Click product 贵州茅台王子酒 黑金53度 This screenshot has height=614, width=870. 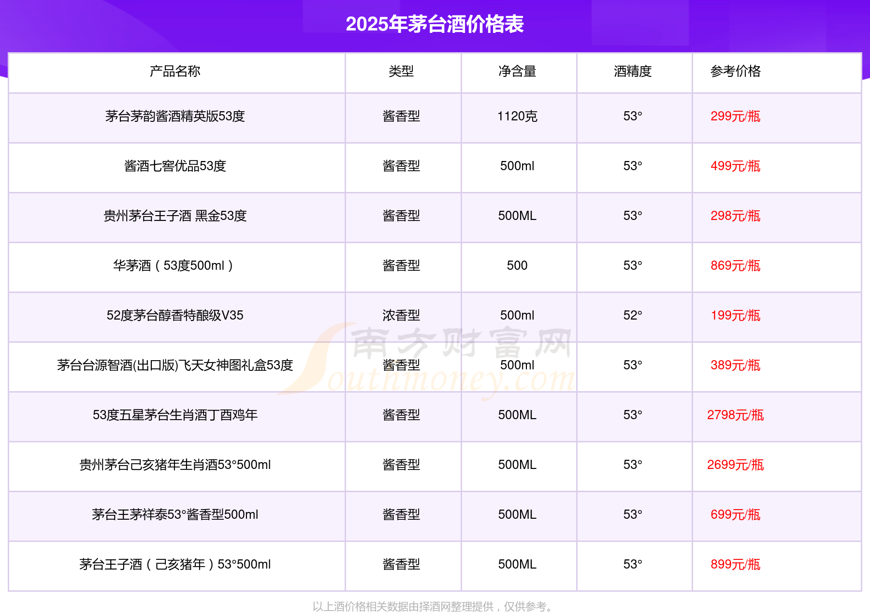pyautogui.click(x=175, y=216)
